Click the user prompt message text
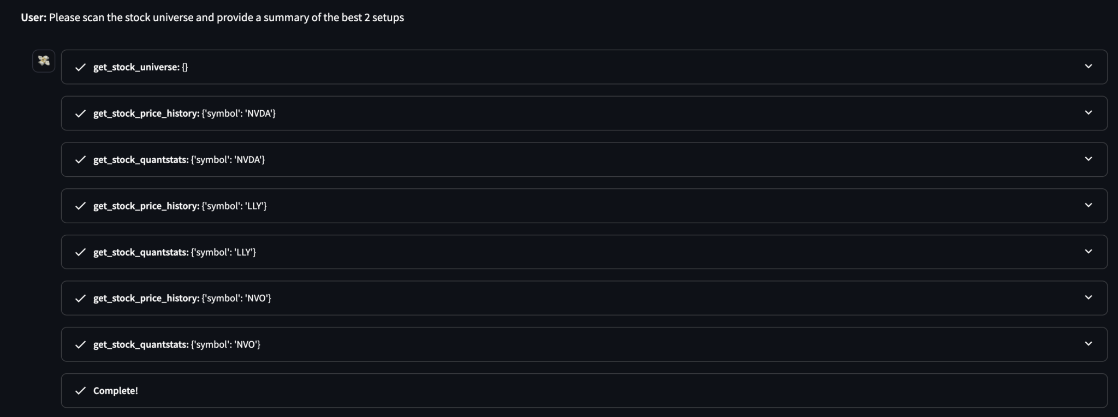The height and width of the screenshot is (417, 1118). (x=226, y=17)
